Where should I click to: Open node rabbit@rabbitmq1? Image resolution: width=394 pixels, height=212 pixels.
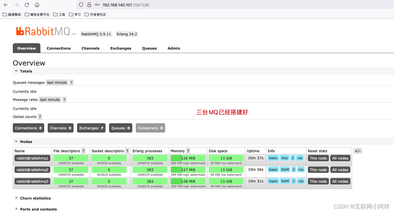coord(33,158)
